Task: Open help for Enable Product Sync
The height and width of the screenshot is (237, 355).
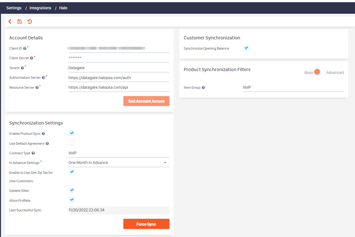Action: click(44, 134)
